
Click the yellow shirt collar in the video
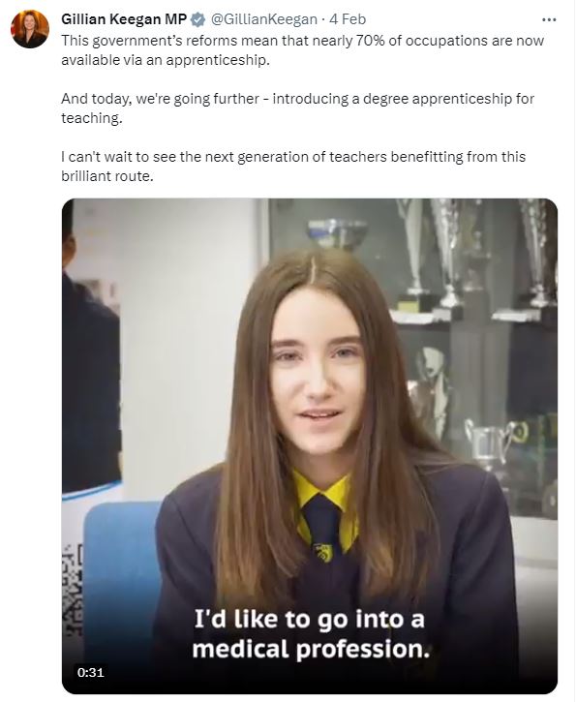click(x=324, y=493)
